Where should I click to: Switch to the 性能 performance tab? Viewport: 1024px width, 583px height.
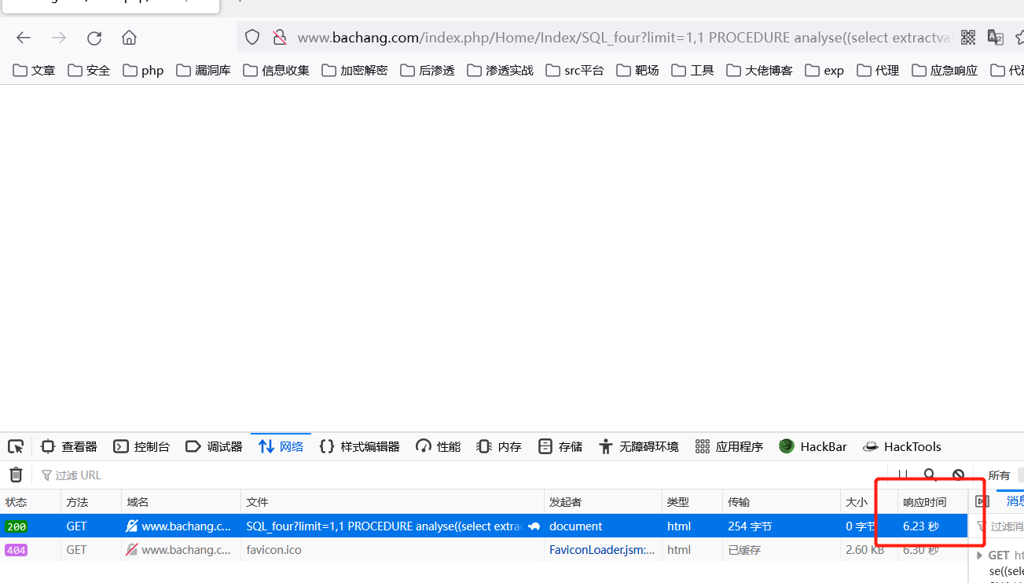pyautogui.click(x=439, y=446)
